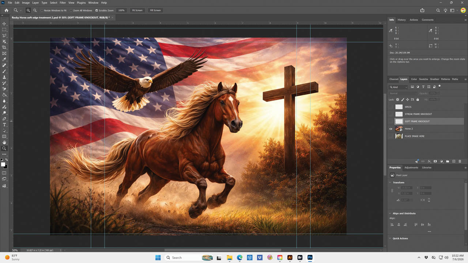
Task: Click the Zoom Out magnifier in options bar
Action: click(x=35, y=10)
